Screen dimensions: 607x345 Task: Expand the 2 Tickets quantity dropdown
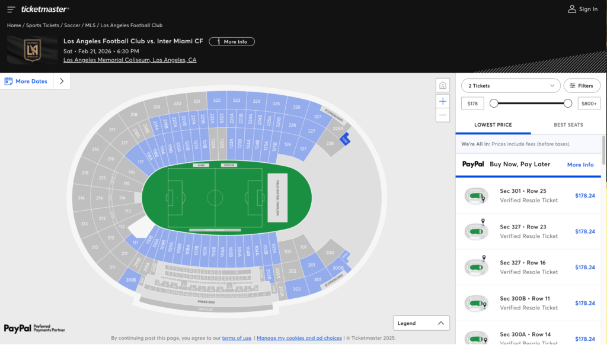tap(510, 86)
